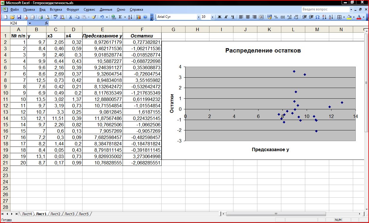This screenshot has height=223, width=369.
Task: Click the Cut scissors icon
Action: (x=71, y=17)
